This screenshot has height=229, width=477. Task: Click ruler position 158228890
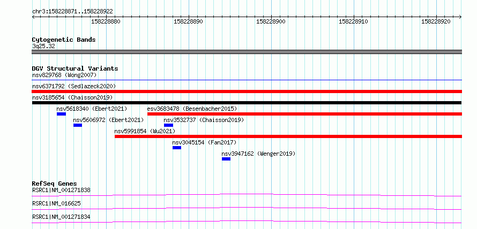tap(188, 21)
